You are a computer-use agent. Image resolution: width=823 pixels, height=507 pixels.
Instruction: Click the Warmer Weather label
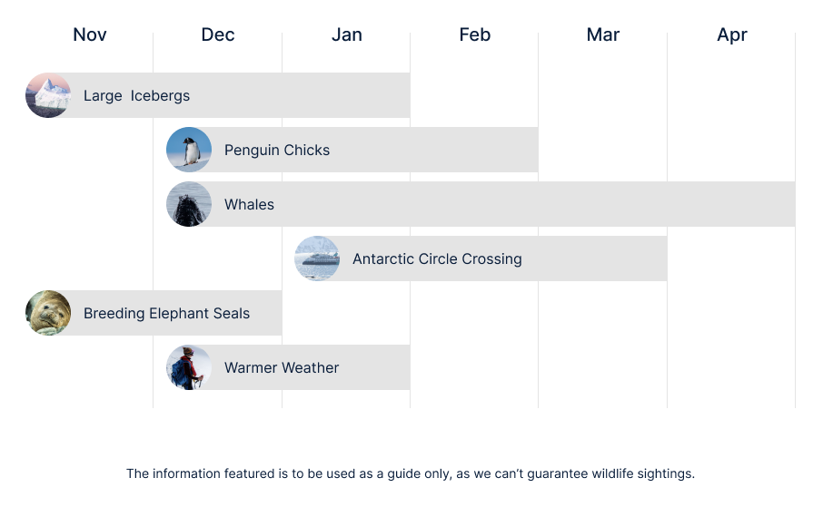click(x=282, y=368)
